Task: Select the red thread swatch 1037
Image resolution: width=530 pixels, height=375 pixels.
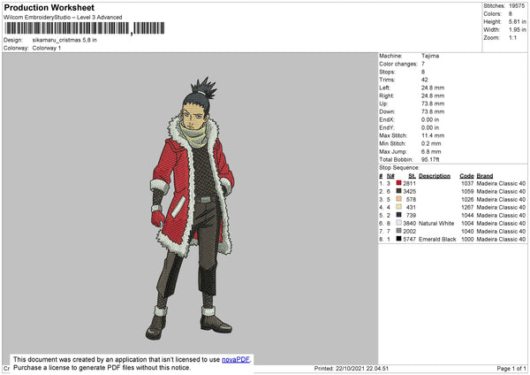Action: (x=399, y=183)
